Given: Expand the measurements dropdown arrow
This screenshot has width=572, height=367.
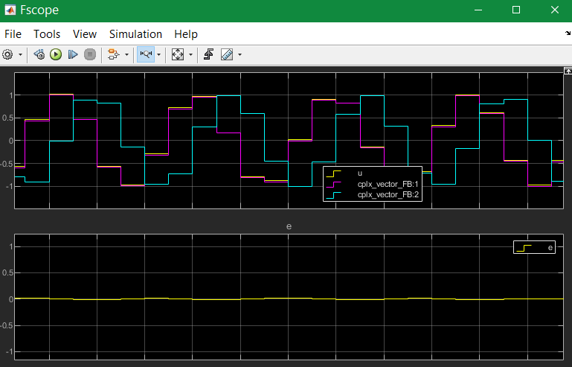Looking at the screenshot, I should click(x=240, y=55).
